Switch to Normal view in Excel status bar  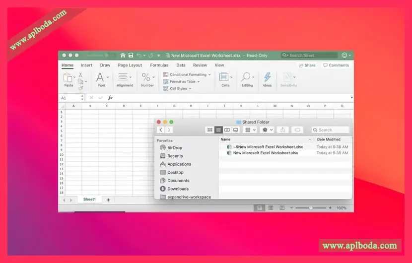[259, 208]
